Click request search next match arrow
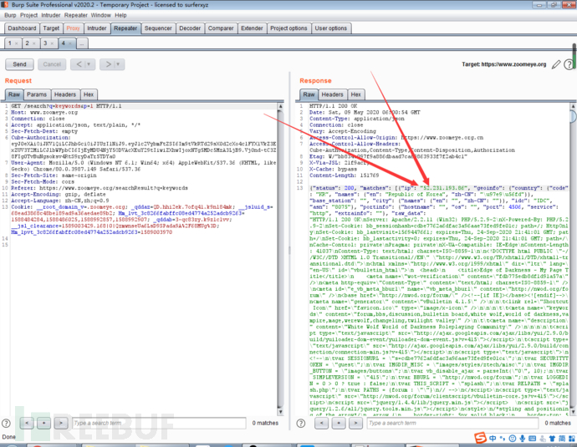The height and width of the screenshot is (447, 577). (x=61, y=423)
